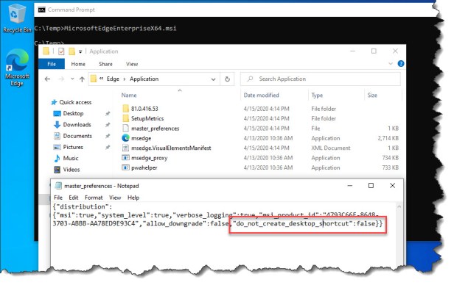Click the Notepad title bar document icon

tap(58, 186)
